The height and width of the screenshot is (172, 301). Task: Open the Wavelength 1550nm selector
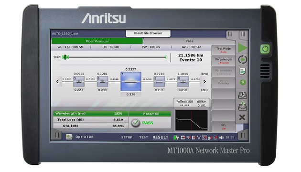224,61
